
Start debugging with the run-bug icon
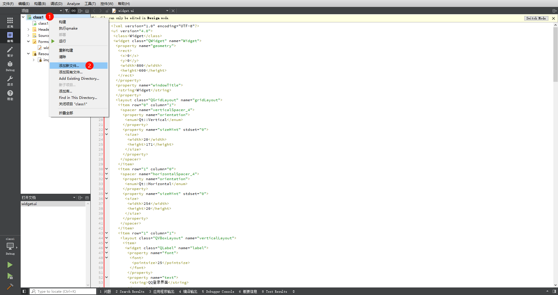(10, 276)
